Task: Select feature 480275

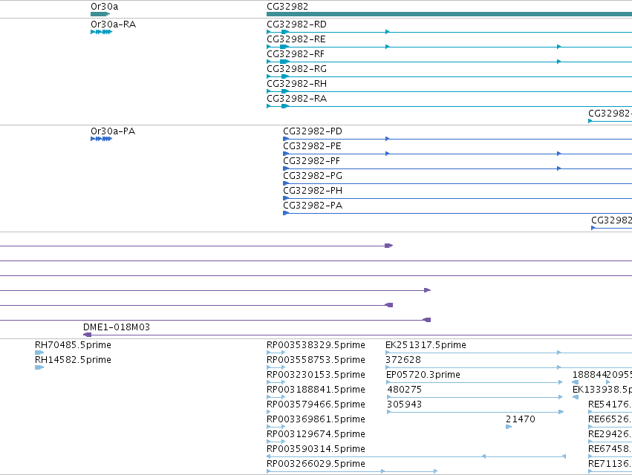Action: 404,390
